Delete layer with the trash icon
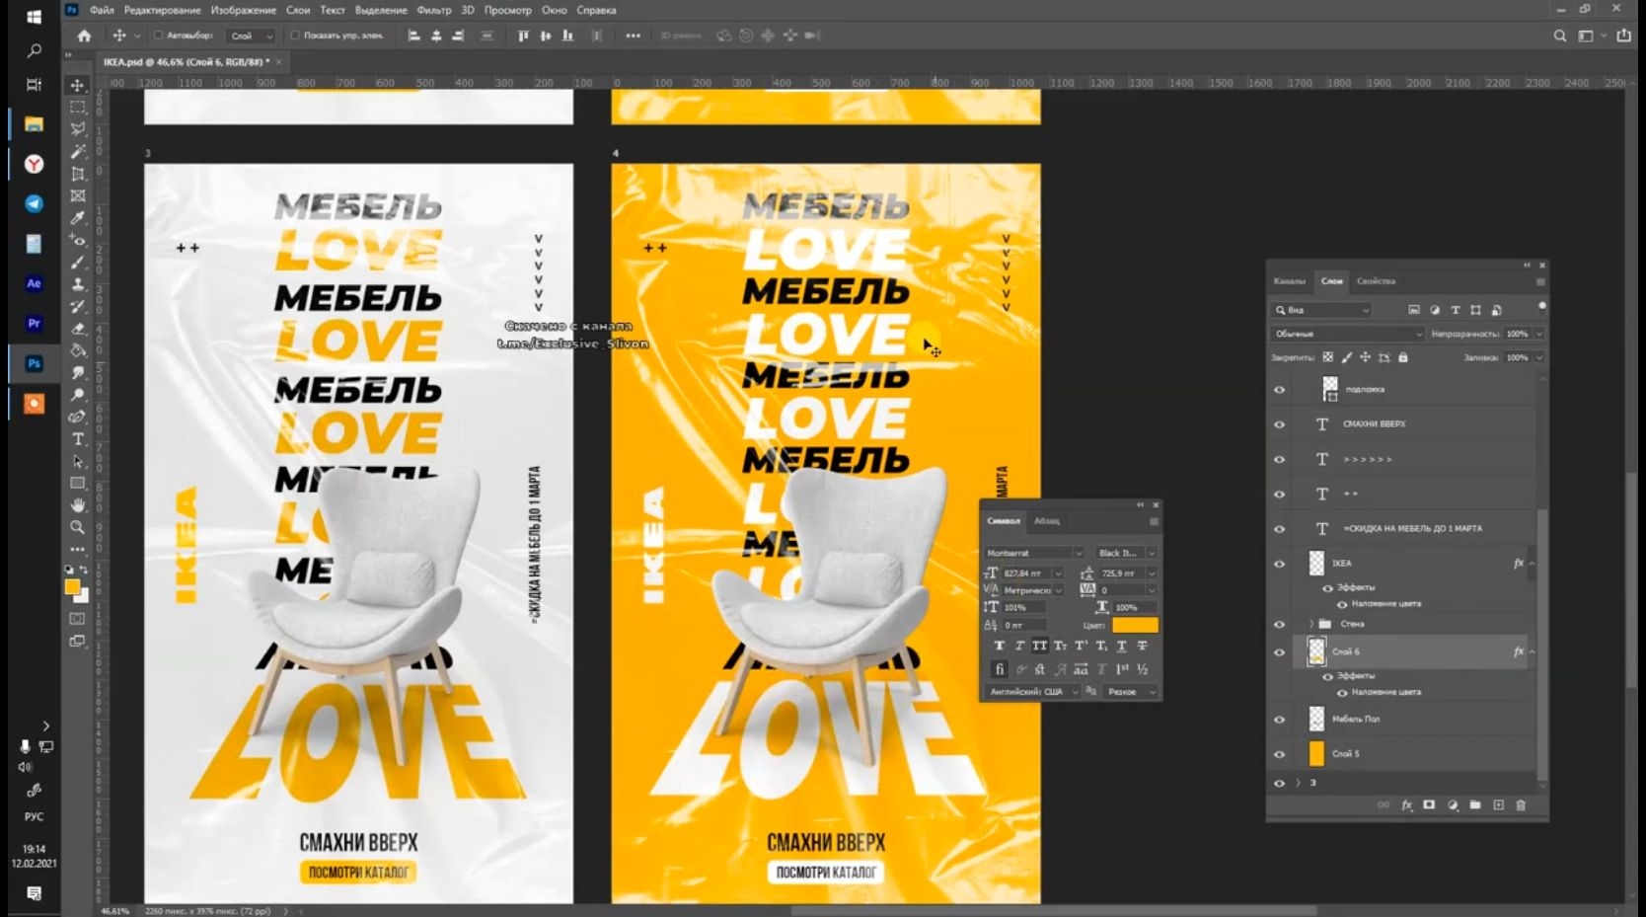Image resolution: width=1646 pixels, height=917 pixels. pos(1521,805)
